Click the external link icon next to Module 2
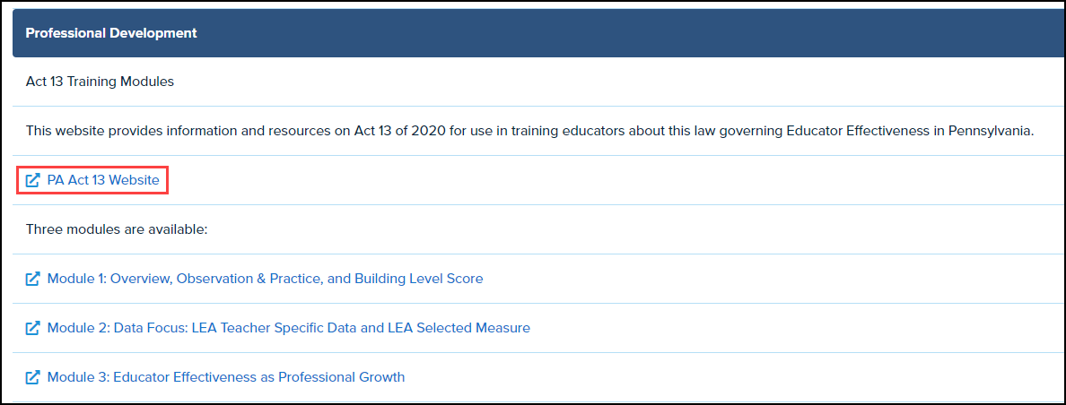Screen dimensions: 1066x405 (x=32, y=328)
